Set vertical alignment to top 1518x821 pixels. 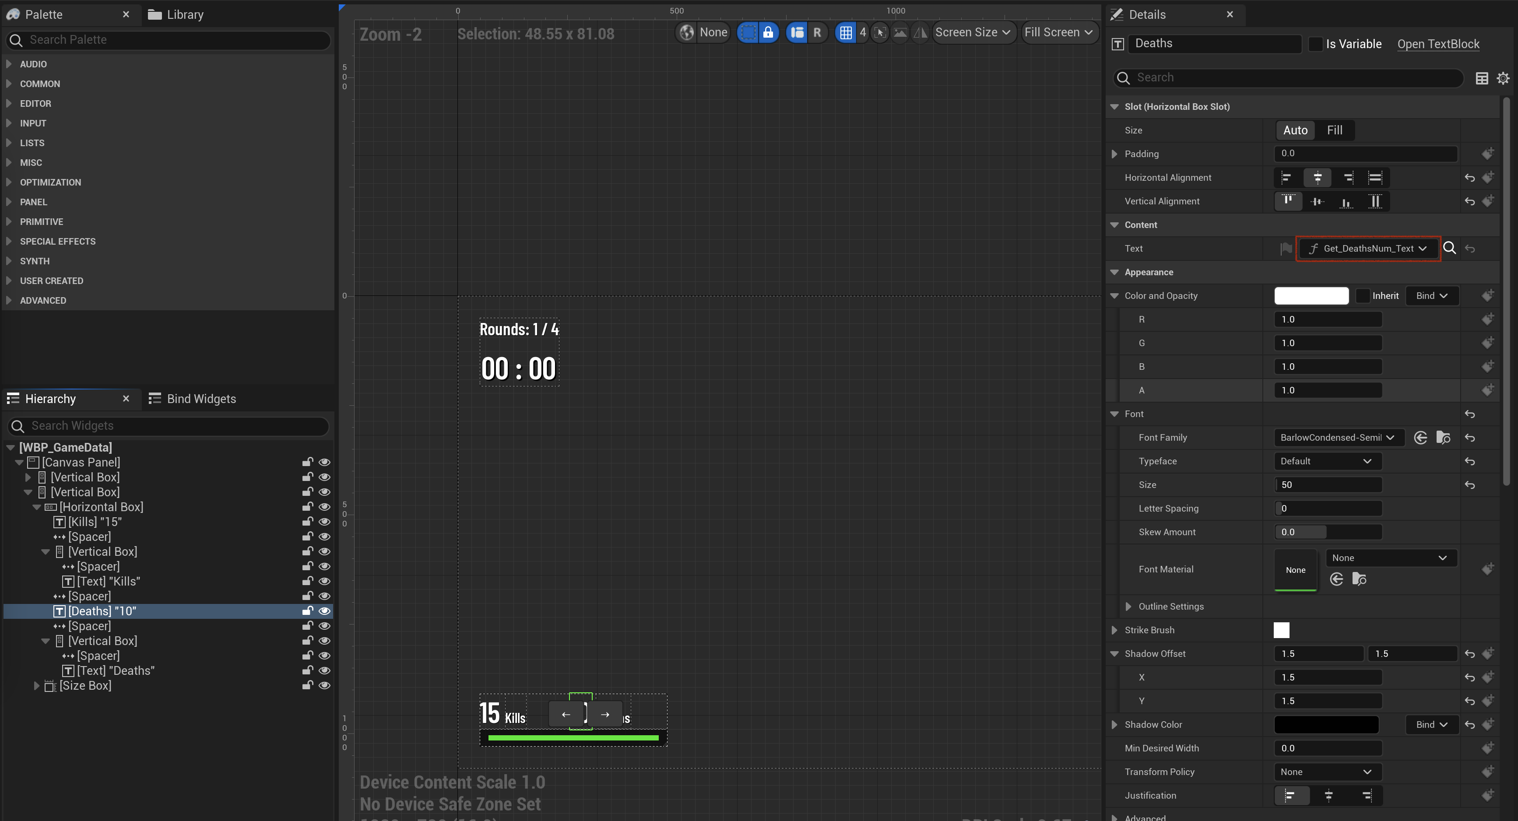click(1288, 201)
